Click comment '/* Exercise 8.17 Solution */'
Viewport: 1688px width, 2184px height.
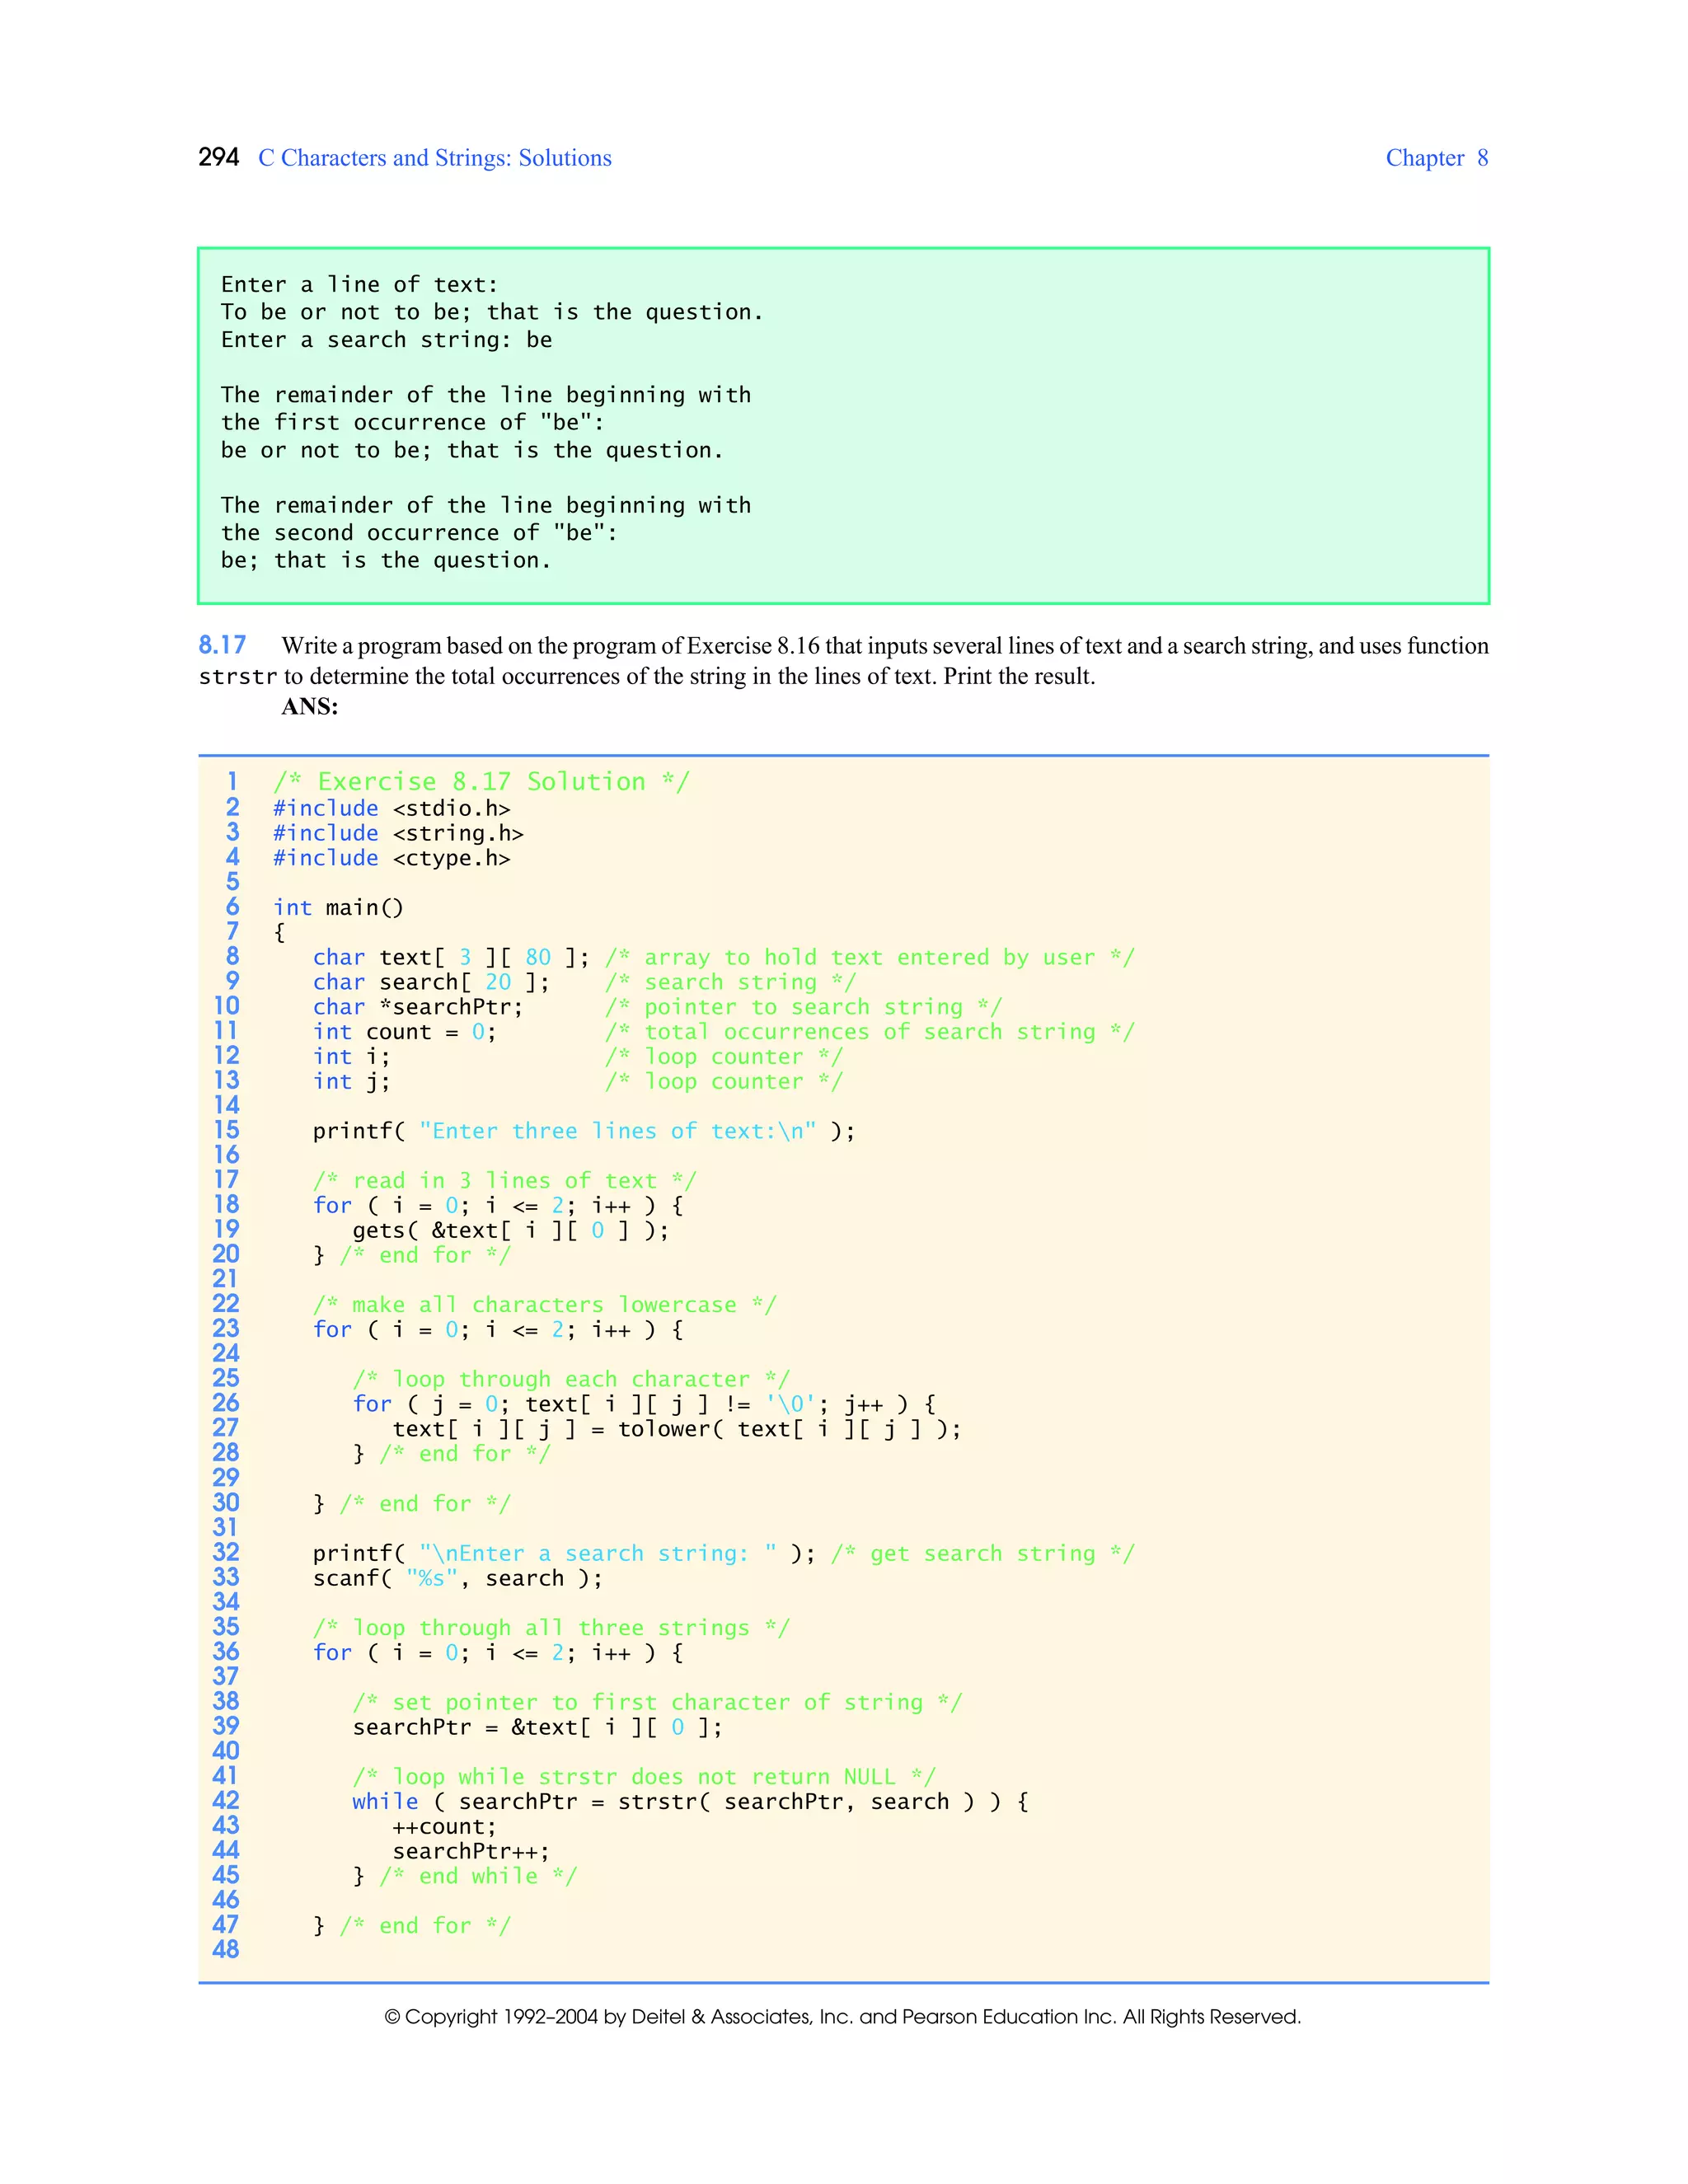481,782
